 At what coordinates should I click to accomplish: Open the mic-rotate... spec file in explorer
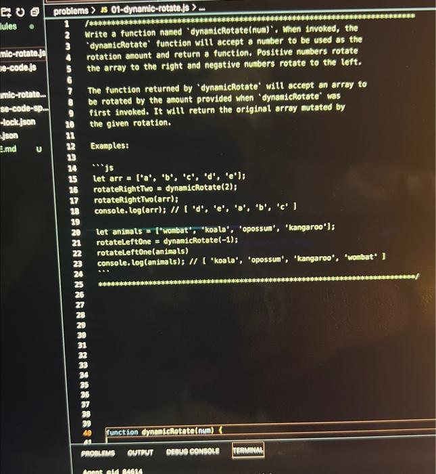tap(23, 95)
